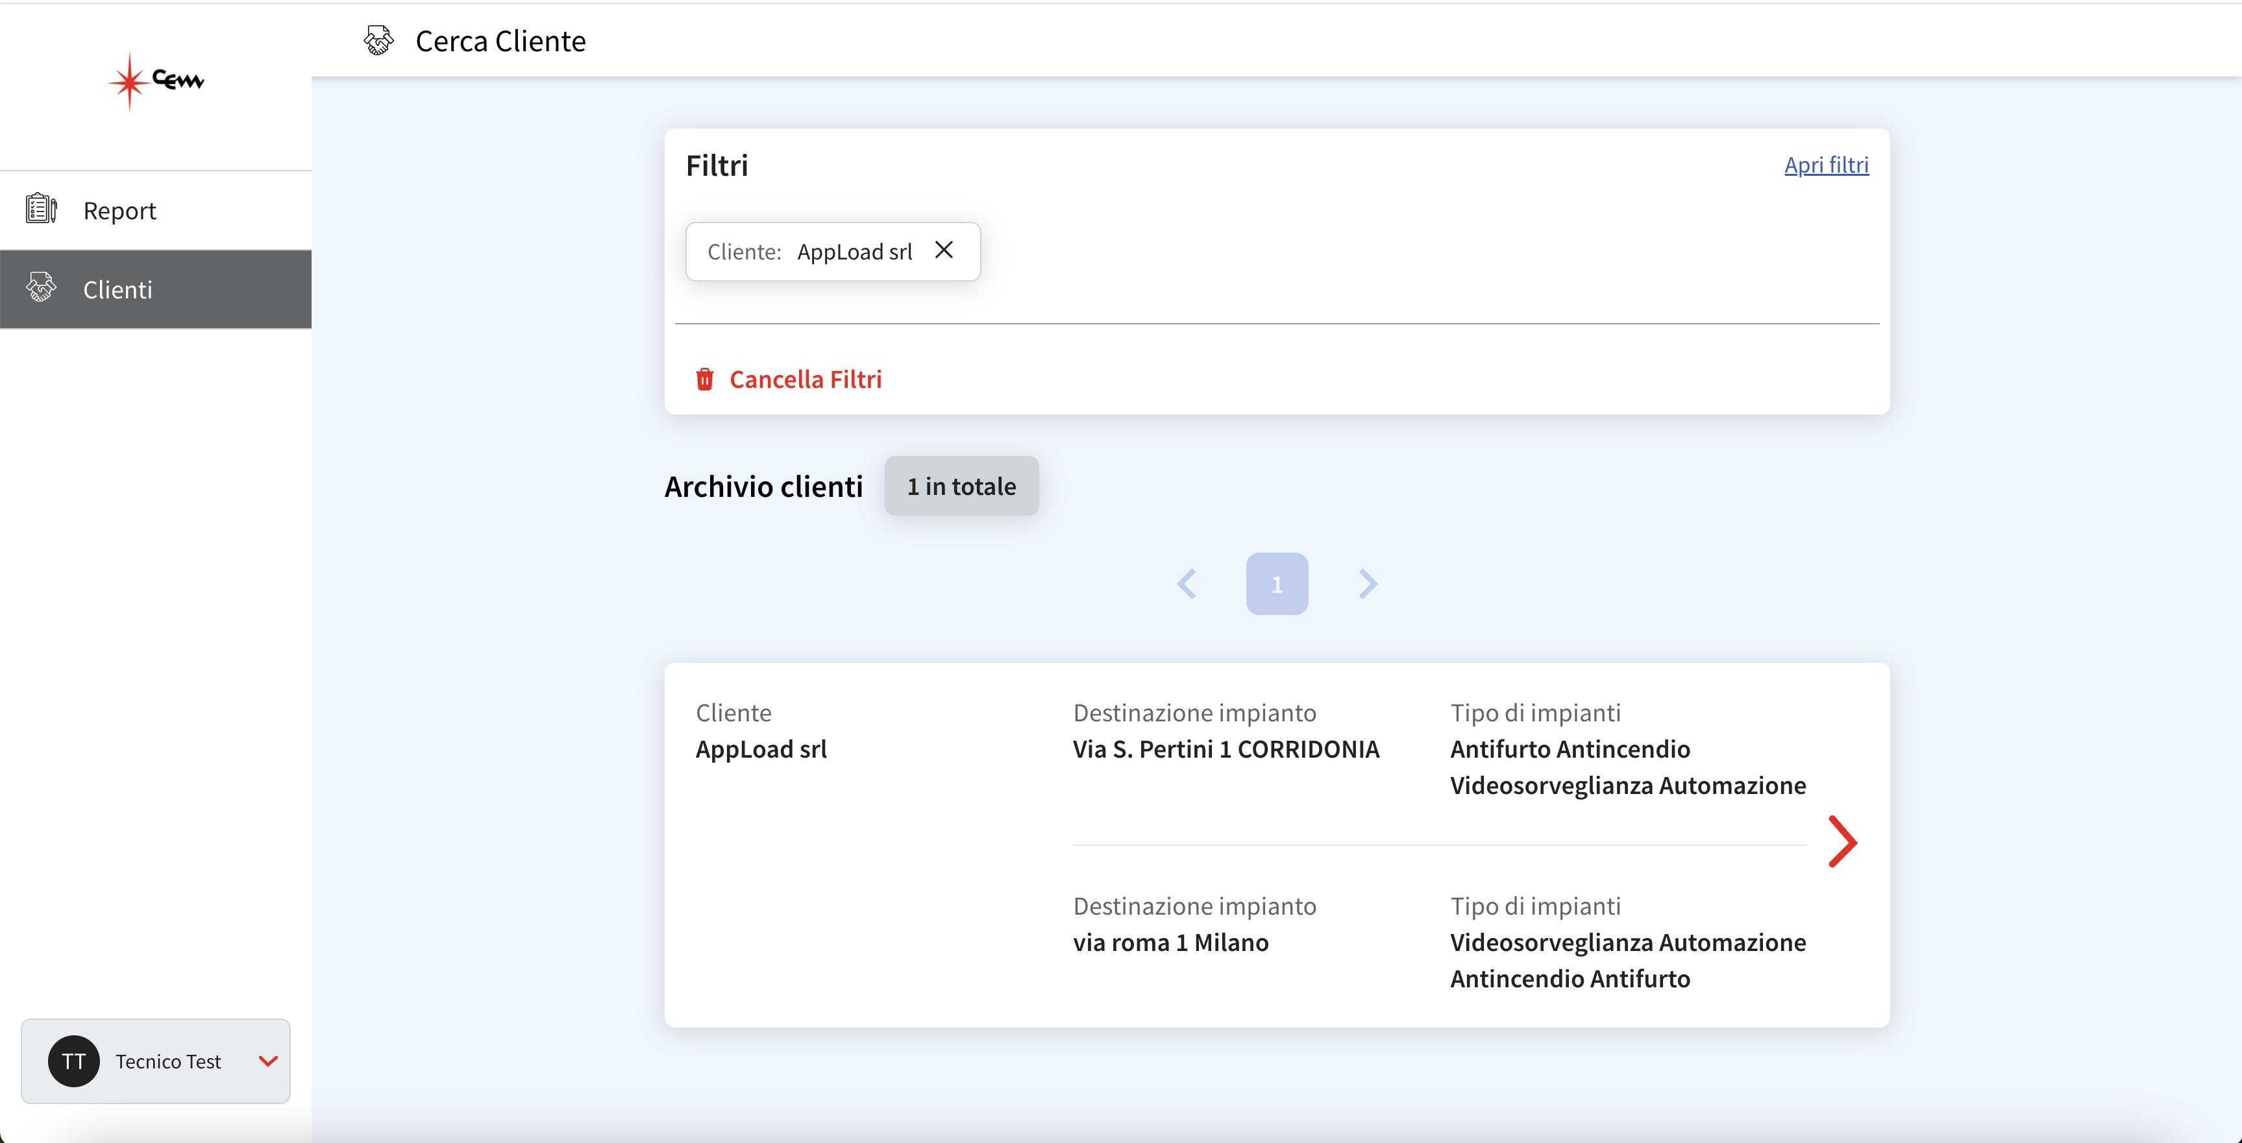
Task: Select page 1 in pagination
Action: click(x=1277, y=584)
